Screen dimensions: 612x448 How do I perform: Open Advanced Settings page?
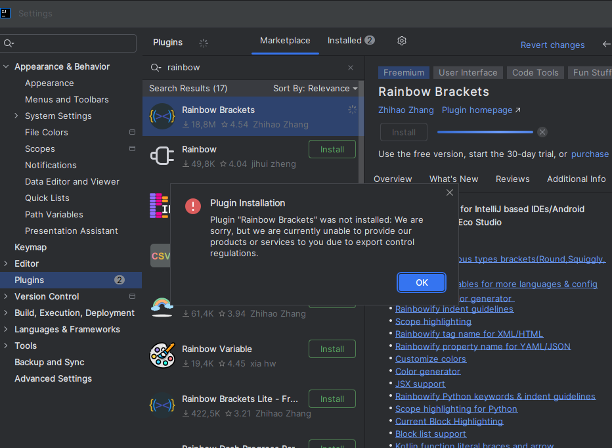pos(53,378)
